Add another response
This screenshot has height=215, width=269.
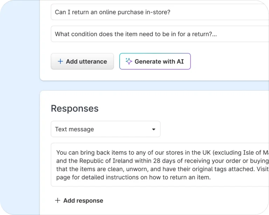pos(79,200)
